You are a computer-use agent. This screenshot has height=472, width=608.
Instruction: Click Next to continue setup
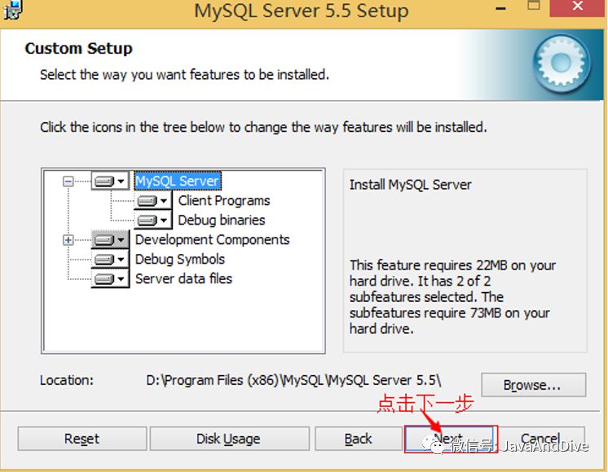tap(450, 439)
